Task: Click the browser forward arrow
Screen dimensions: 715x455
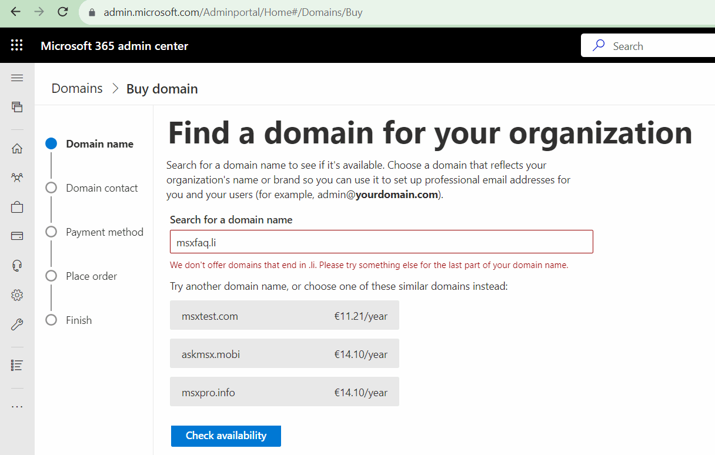Action: (x=39, y=12)
